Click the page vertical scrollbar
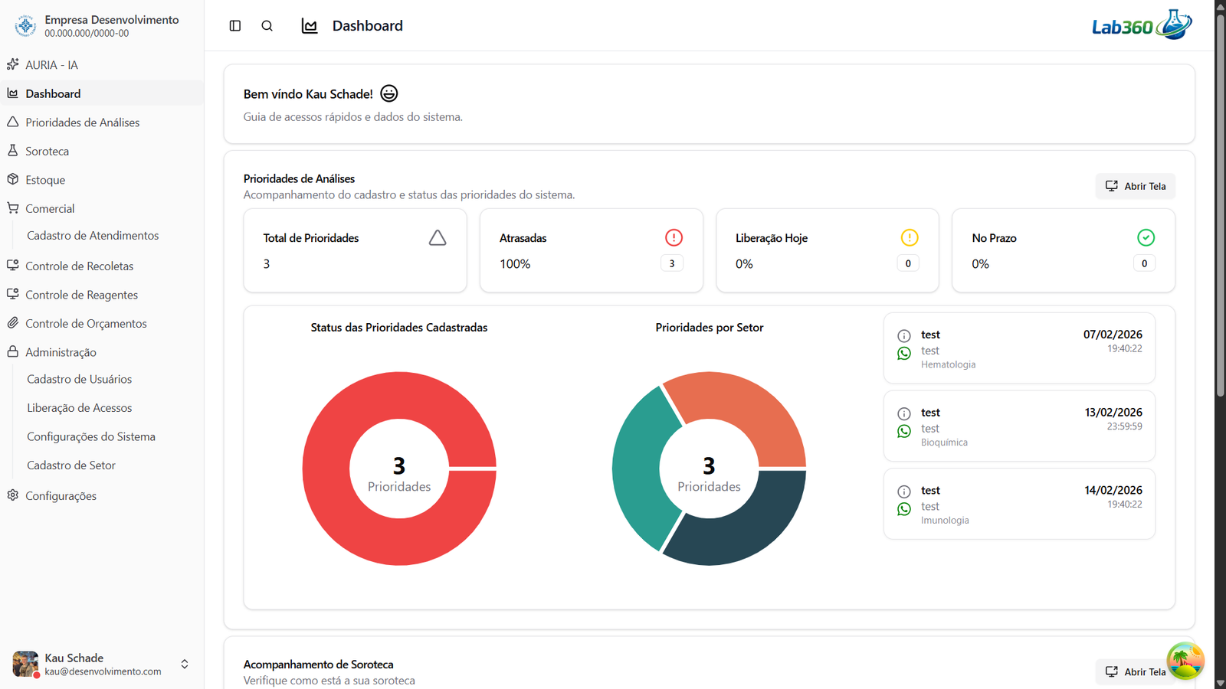Image resolution: width=1226 pixels, height=689 pixels. (1220, 230)
